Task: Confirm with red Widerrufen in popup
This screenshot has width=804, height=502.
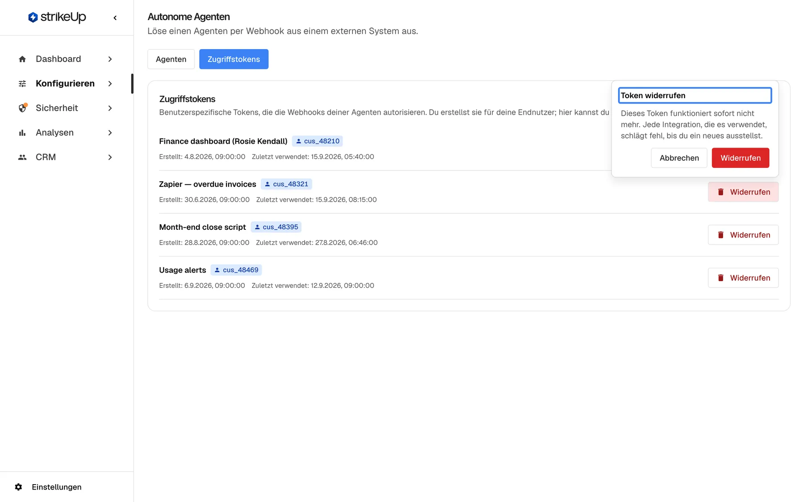Action: (741, 158)
